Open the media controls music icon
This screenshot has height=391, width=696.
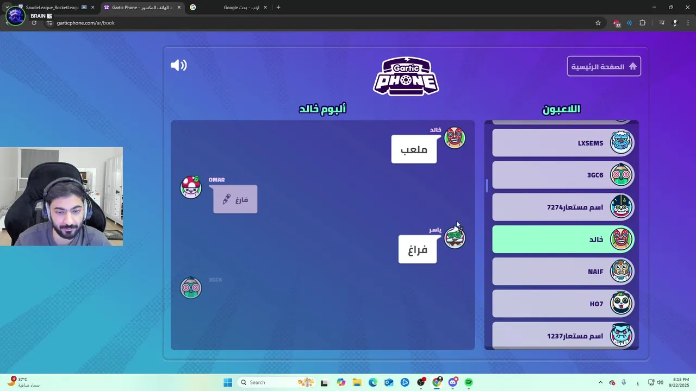[662, 23]
